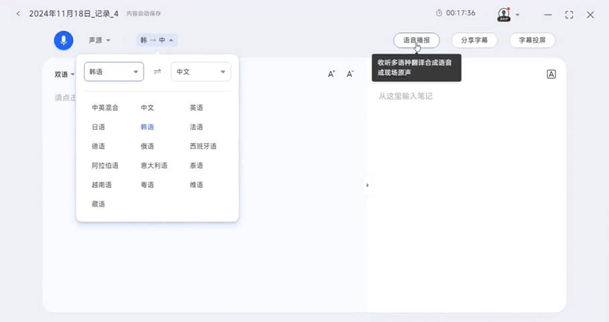Click the 分享字幕 button
Screen dimensions: 609x322
[474, 40]
